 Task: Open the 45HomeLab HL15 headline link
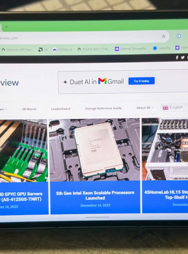point(166,195)
